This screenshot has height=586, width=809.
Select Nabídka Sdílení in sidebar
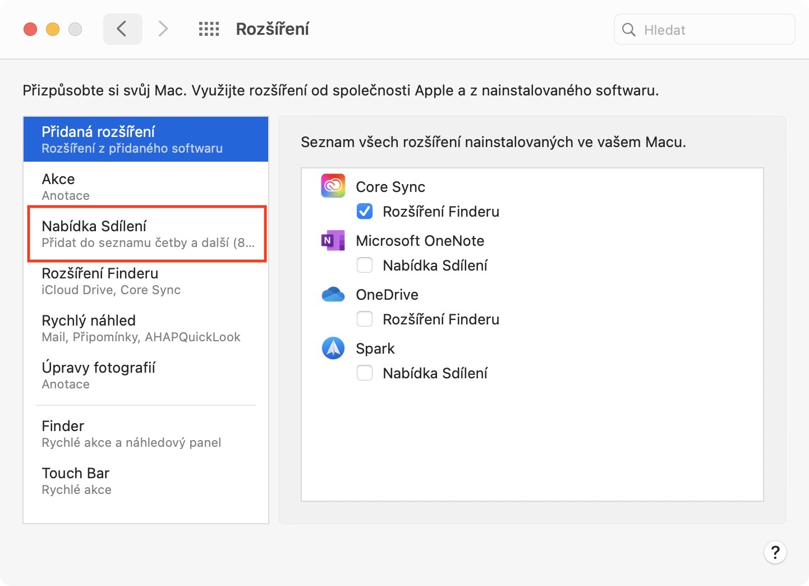point(146,234)
